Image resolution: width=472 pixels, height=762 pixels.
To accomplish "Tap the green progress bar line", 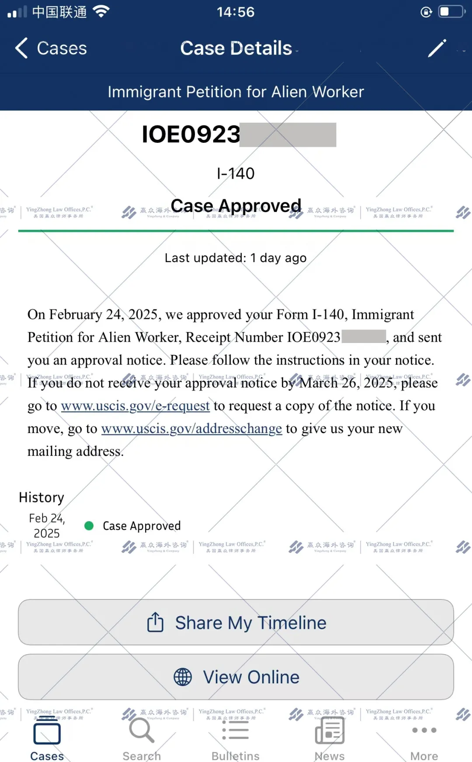I will 236,231.
